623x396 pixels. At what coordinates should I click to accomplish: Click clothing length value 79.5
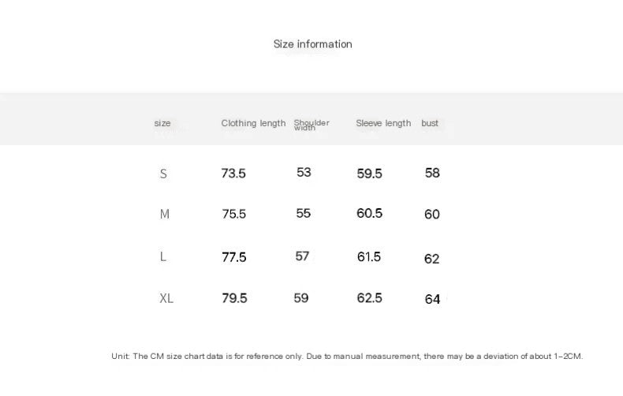[x=234, y=298]
